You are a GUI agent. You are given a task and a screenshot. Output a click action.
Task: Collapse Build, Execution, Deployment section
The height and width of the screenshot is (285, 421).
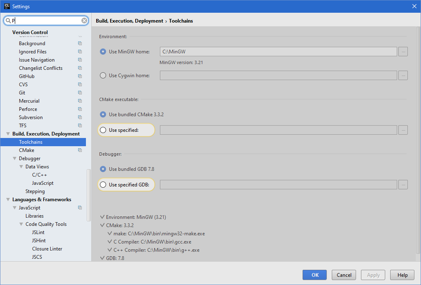[x=8, y=134]
